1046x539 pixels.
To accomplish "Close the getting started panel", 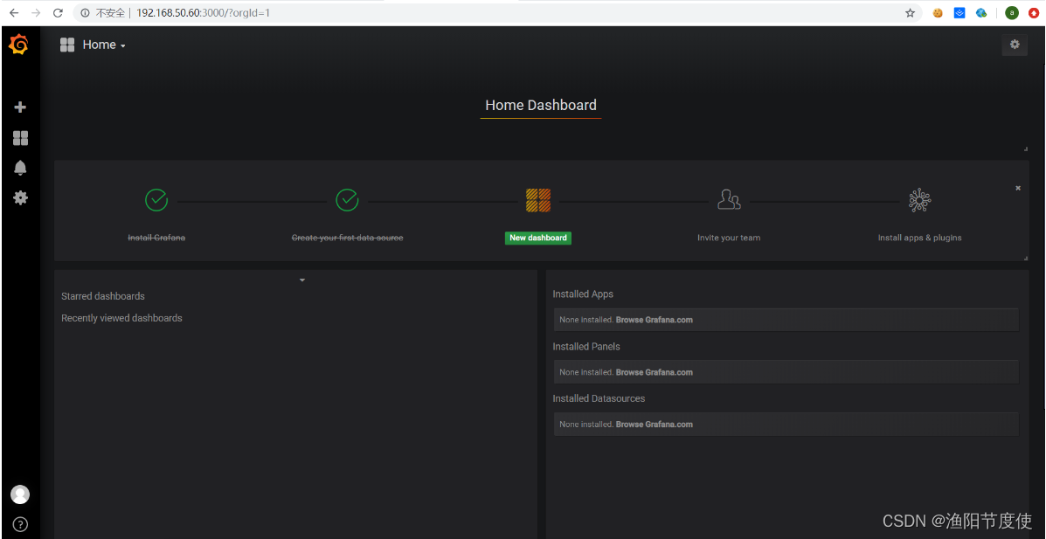I will point(1018,188).
